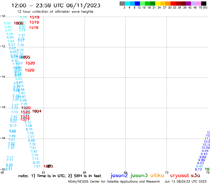Click the -16 latitude axis label
Image resolution: width=210 pixels, height=184 pixels.
click(3, 107)
